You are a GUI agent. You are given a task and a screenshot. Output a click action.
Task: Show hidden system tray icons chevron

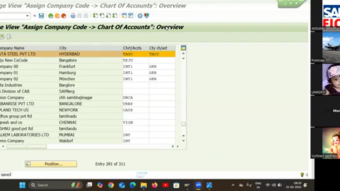pos(233,185)
